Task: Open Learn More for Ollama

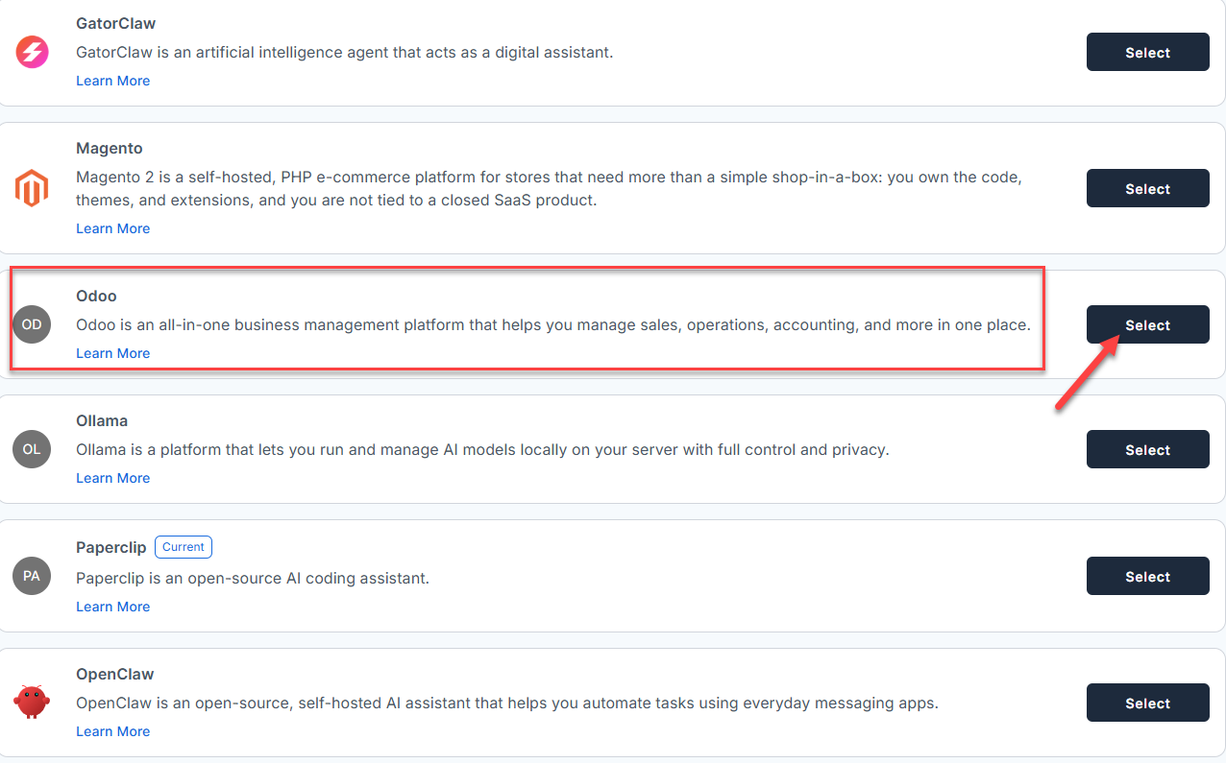Action: (112, 478)
